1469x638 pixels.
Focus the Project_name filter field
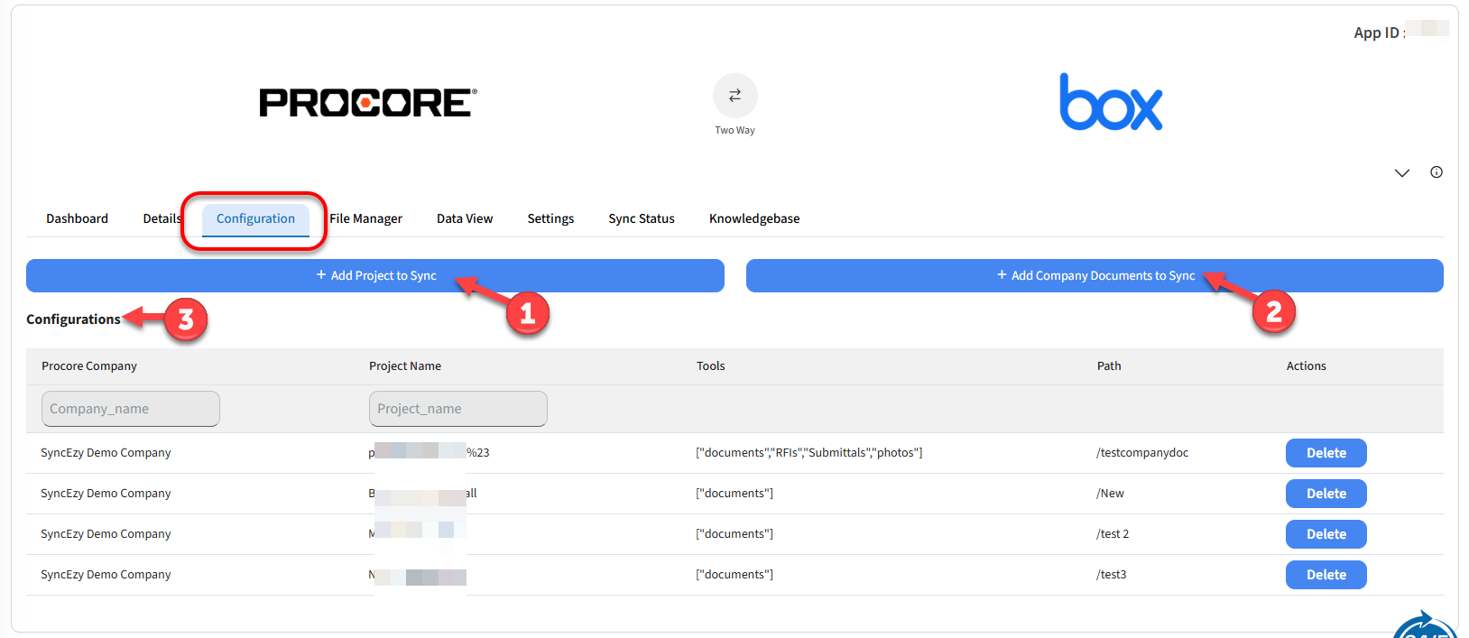(458, 409)
